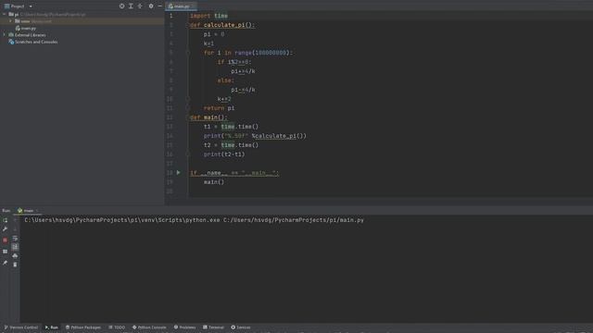This screenshot has height=333, width=593.
Task: Click the print icon in Run console
Action: tap(15, 256)
